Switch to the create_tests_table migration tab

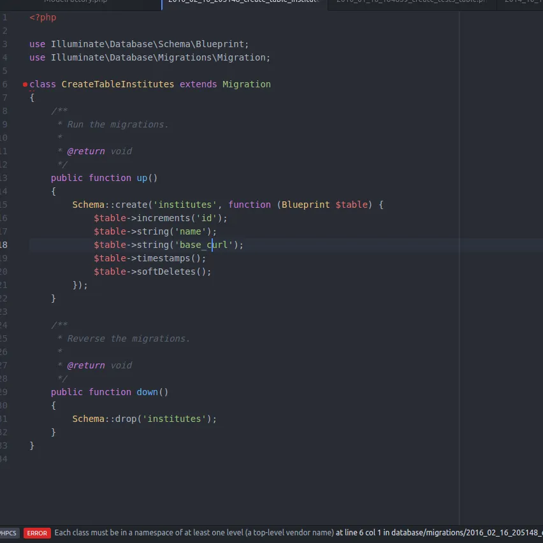tap(412, 3)
